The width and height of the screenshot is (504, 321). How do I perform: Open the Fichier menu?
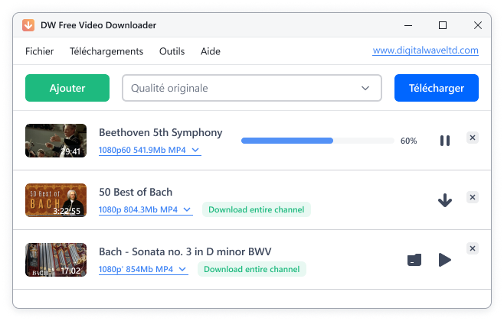pyautogui.click(x=40, y=51)
